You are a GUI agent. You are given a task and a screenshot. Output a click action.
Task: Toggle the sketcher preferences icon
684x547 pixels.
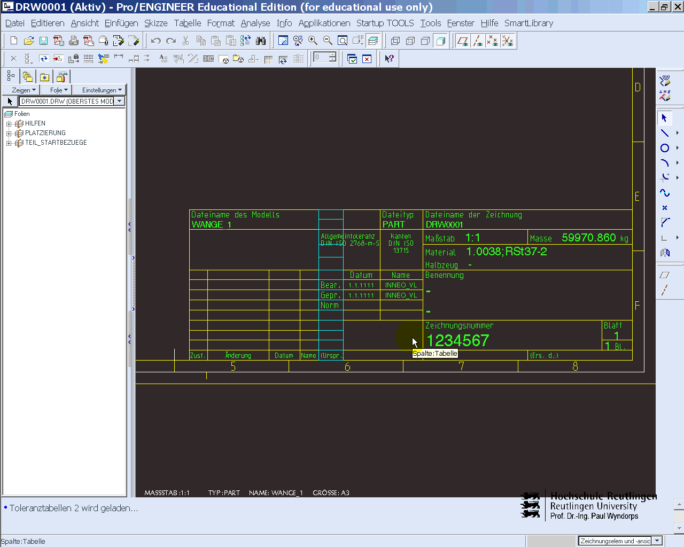point(665,81)
